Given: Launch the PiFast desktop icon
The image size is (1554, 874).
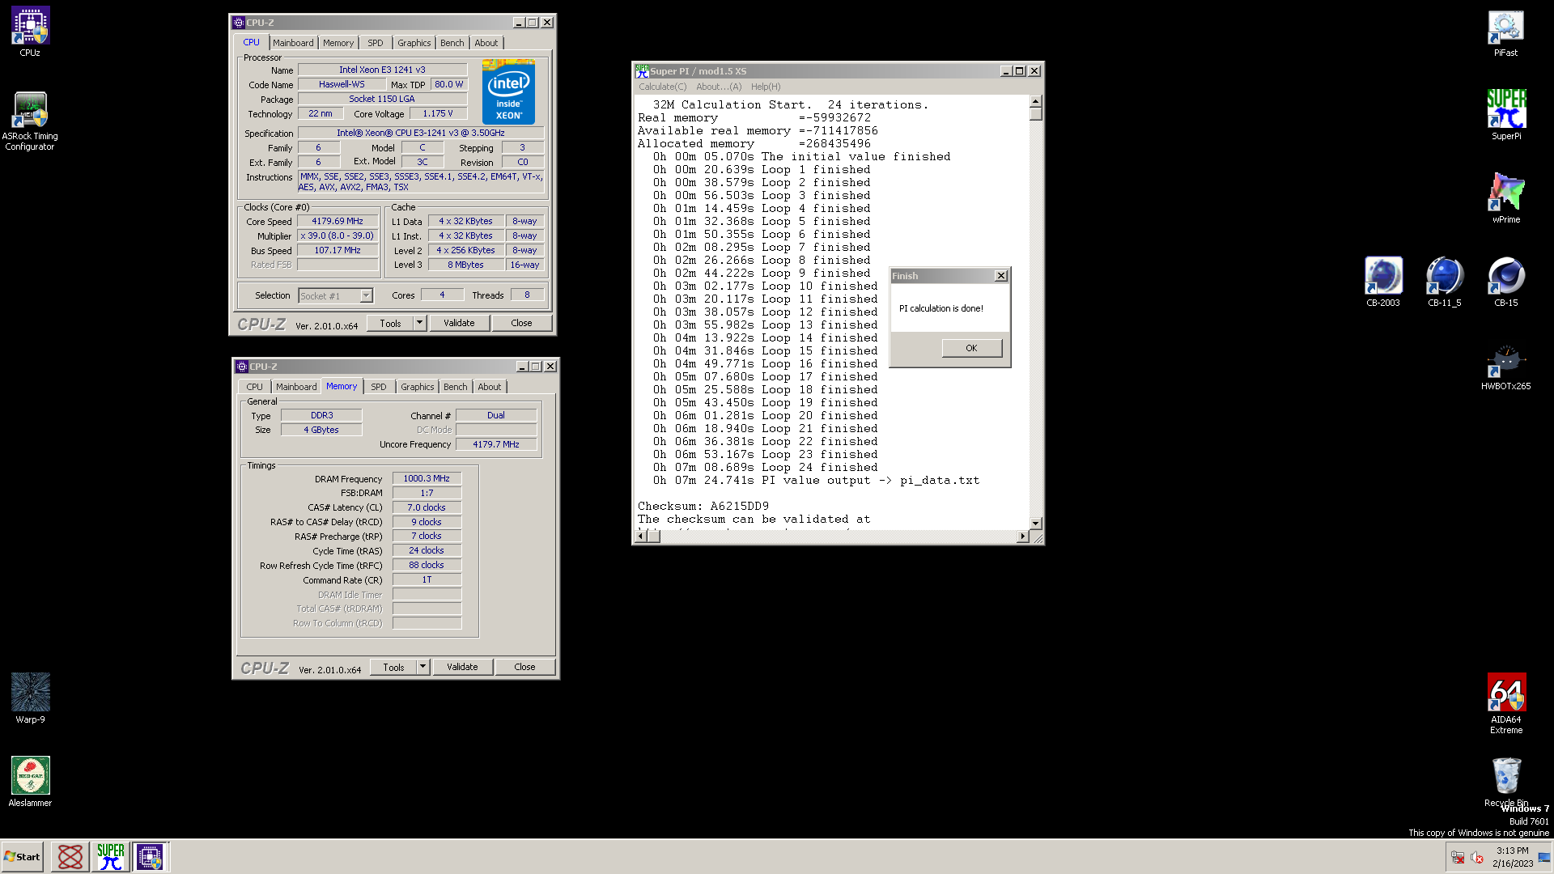Looking at the screenshot, I should click(x=1505, y=32).
